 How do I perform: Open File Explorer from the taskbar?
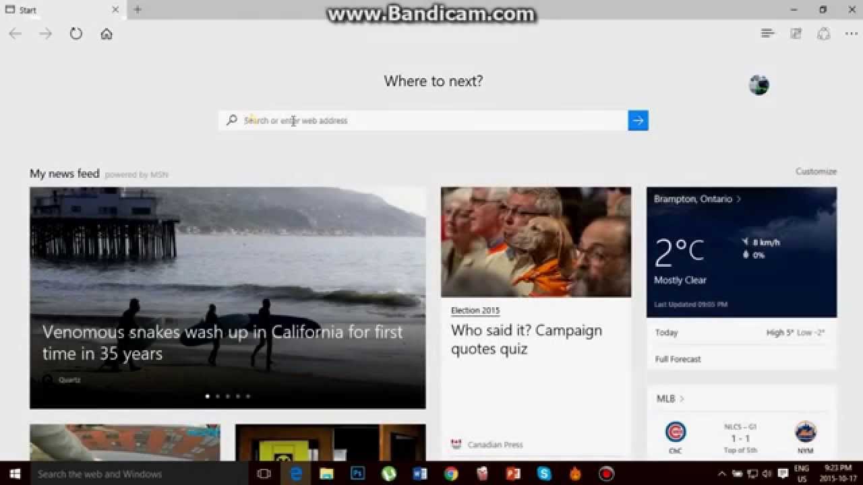326,474
